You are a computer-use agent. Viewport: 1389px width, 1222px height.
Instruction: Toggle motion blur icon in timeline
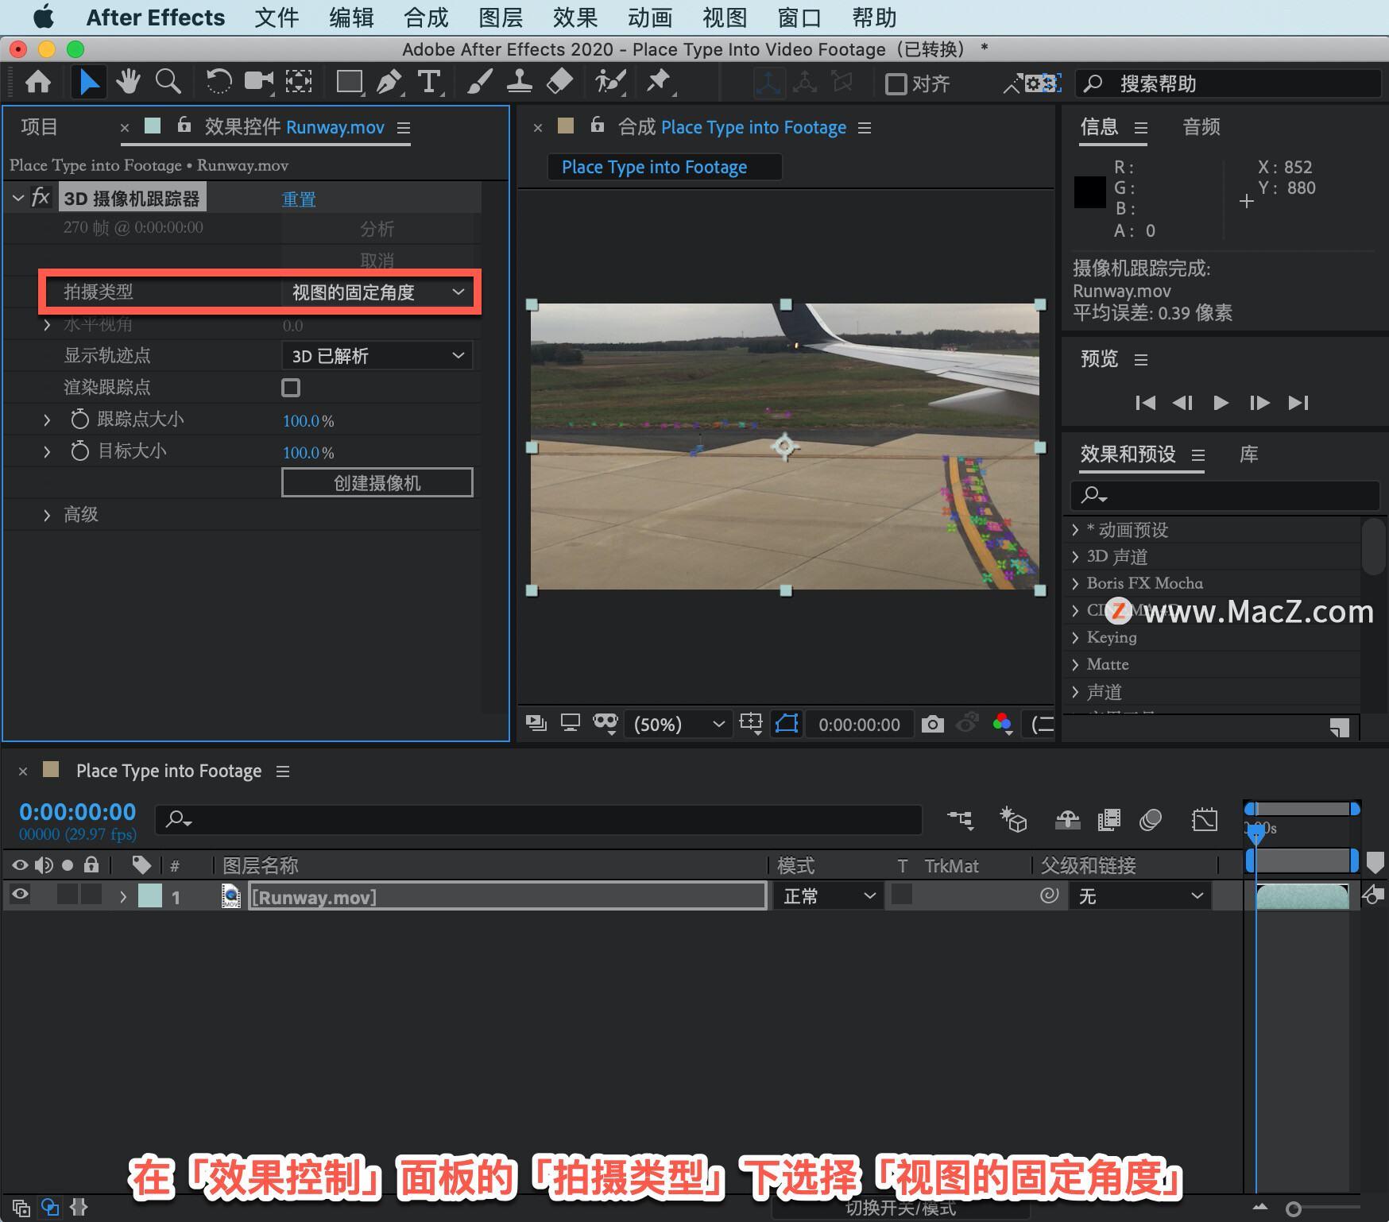pos(1150,819)
